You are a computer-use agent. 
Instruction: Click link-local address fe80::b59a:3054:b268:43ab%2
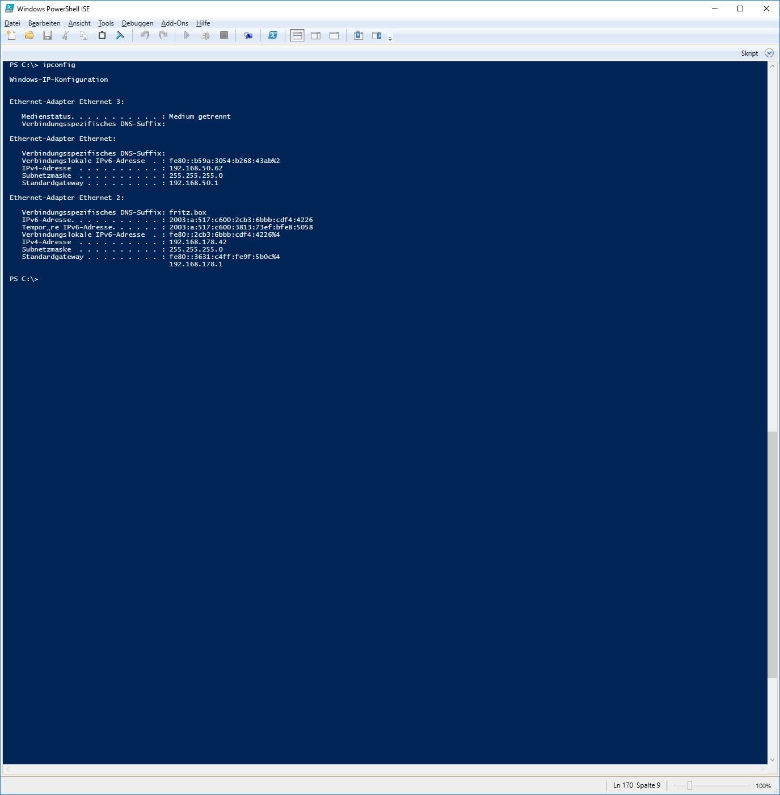tap(225, 161)
